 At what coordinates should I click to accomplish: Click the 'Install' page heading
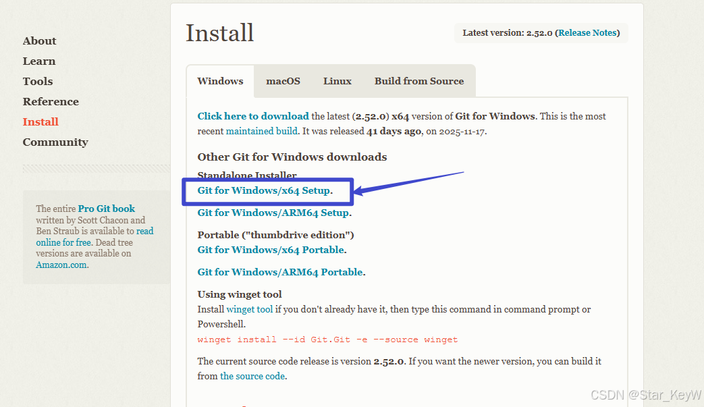tap(220, 33)
